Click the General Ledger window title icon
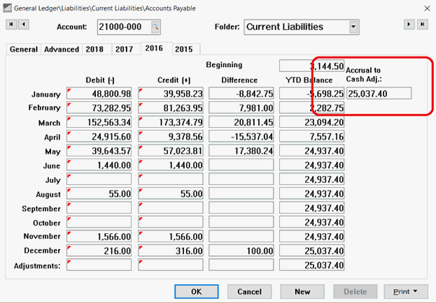 click(x=7, y=8)
